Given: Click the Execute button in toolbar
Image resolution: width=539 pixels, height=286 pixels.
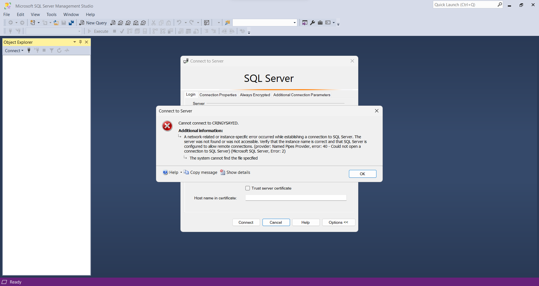Looking at the screenshot, I should [x=98, y=31].
